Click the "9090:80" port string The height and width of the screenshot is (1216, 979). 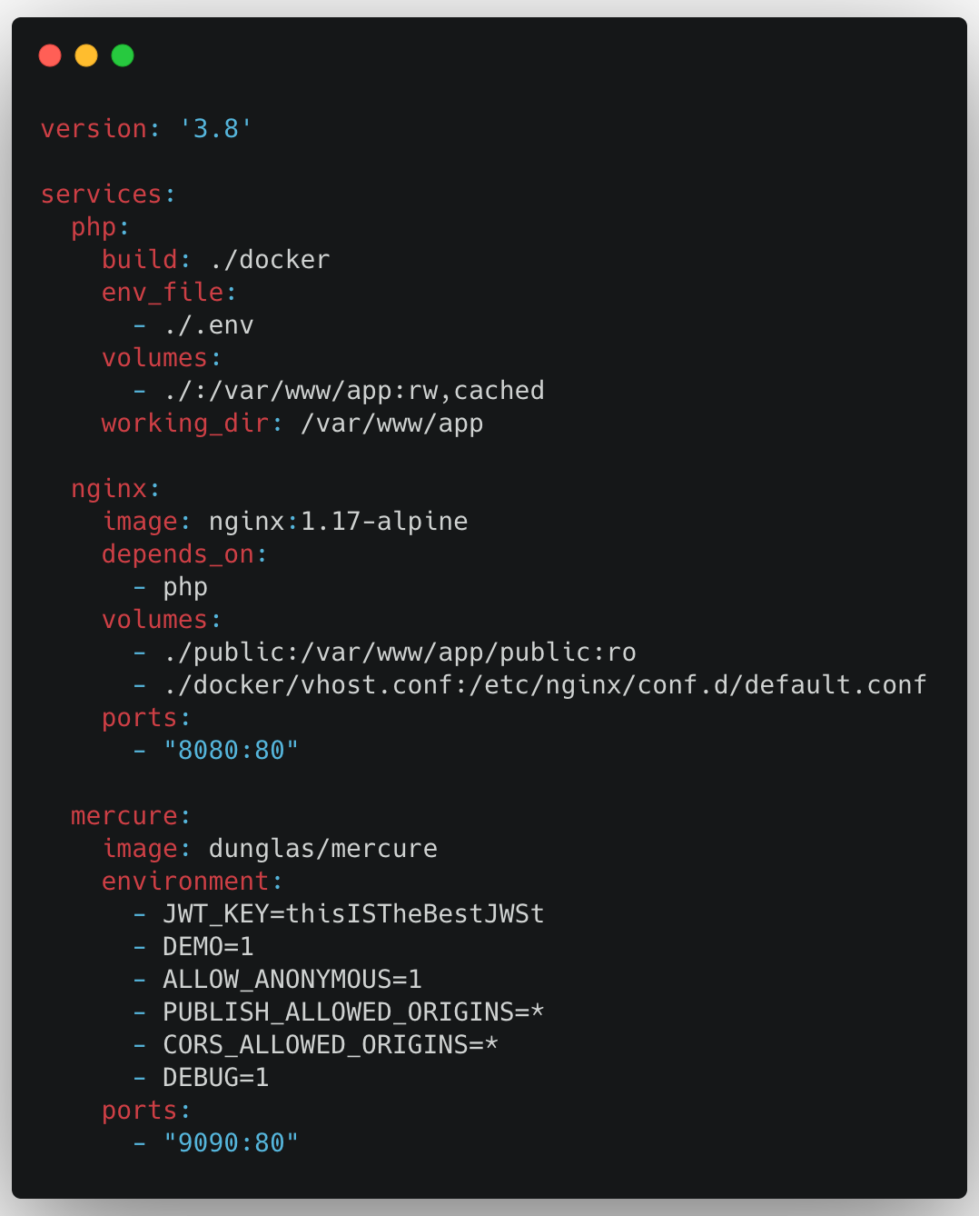pyautogui.click(x=232, y=1143)
